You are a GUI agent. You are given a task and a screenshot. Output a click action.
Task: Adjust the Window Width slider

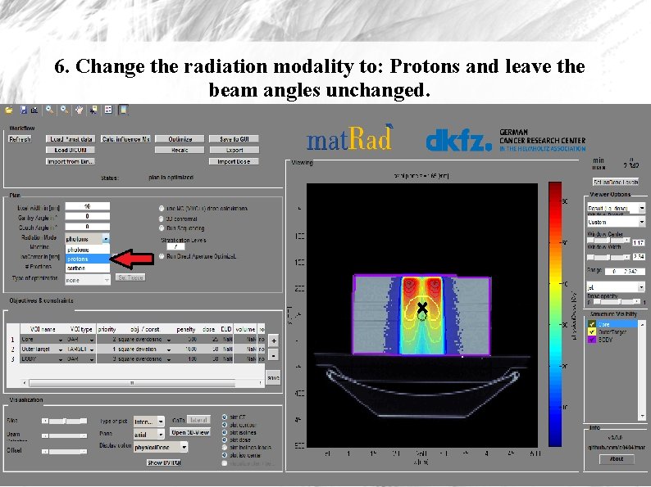(x=608, y=257)
